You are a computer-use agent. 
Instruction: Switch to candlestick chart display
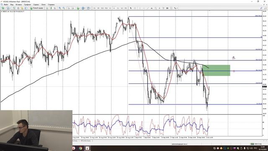click(x=51, y=8)
